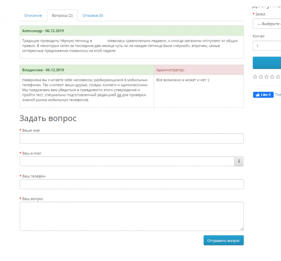Submit with the Отправить вопрос button
The width and height of the screenshot is (281, 261).
[224, 241]
